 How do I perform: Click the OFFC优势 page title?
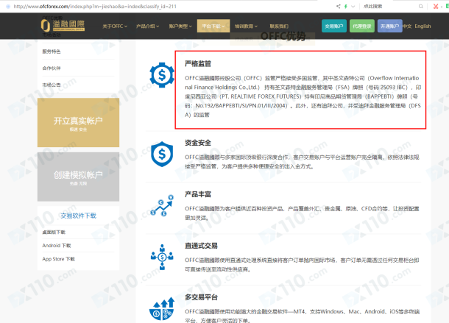tap(283, 36)
